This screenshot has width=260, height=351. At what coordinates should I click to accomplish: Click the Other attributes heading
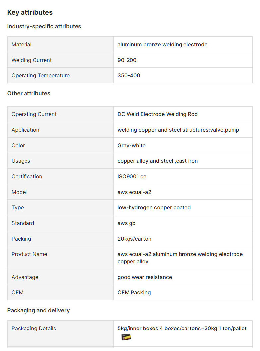[29, 93]
